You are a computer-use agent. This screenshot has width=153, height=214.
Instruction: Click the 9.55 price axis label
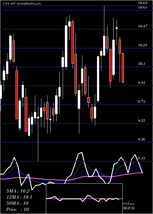click(141, 121)
